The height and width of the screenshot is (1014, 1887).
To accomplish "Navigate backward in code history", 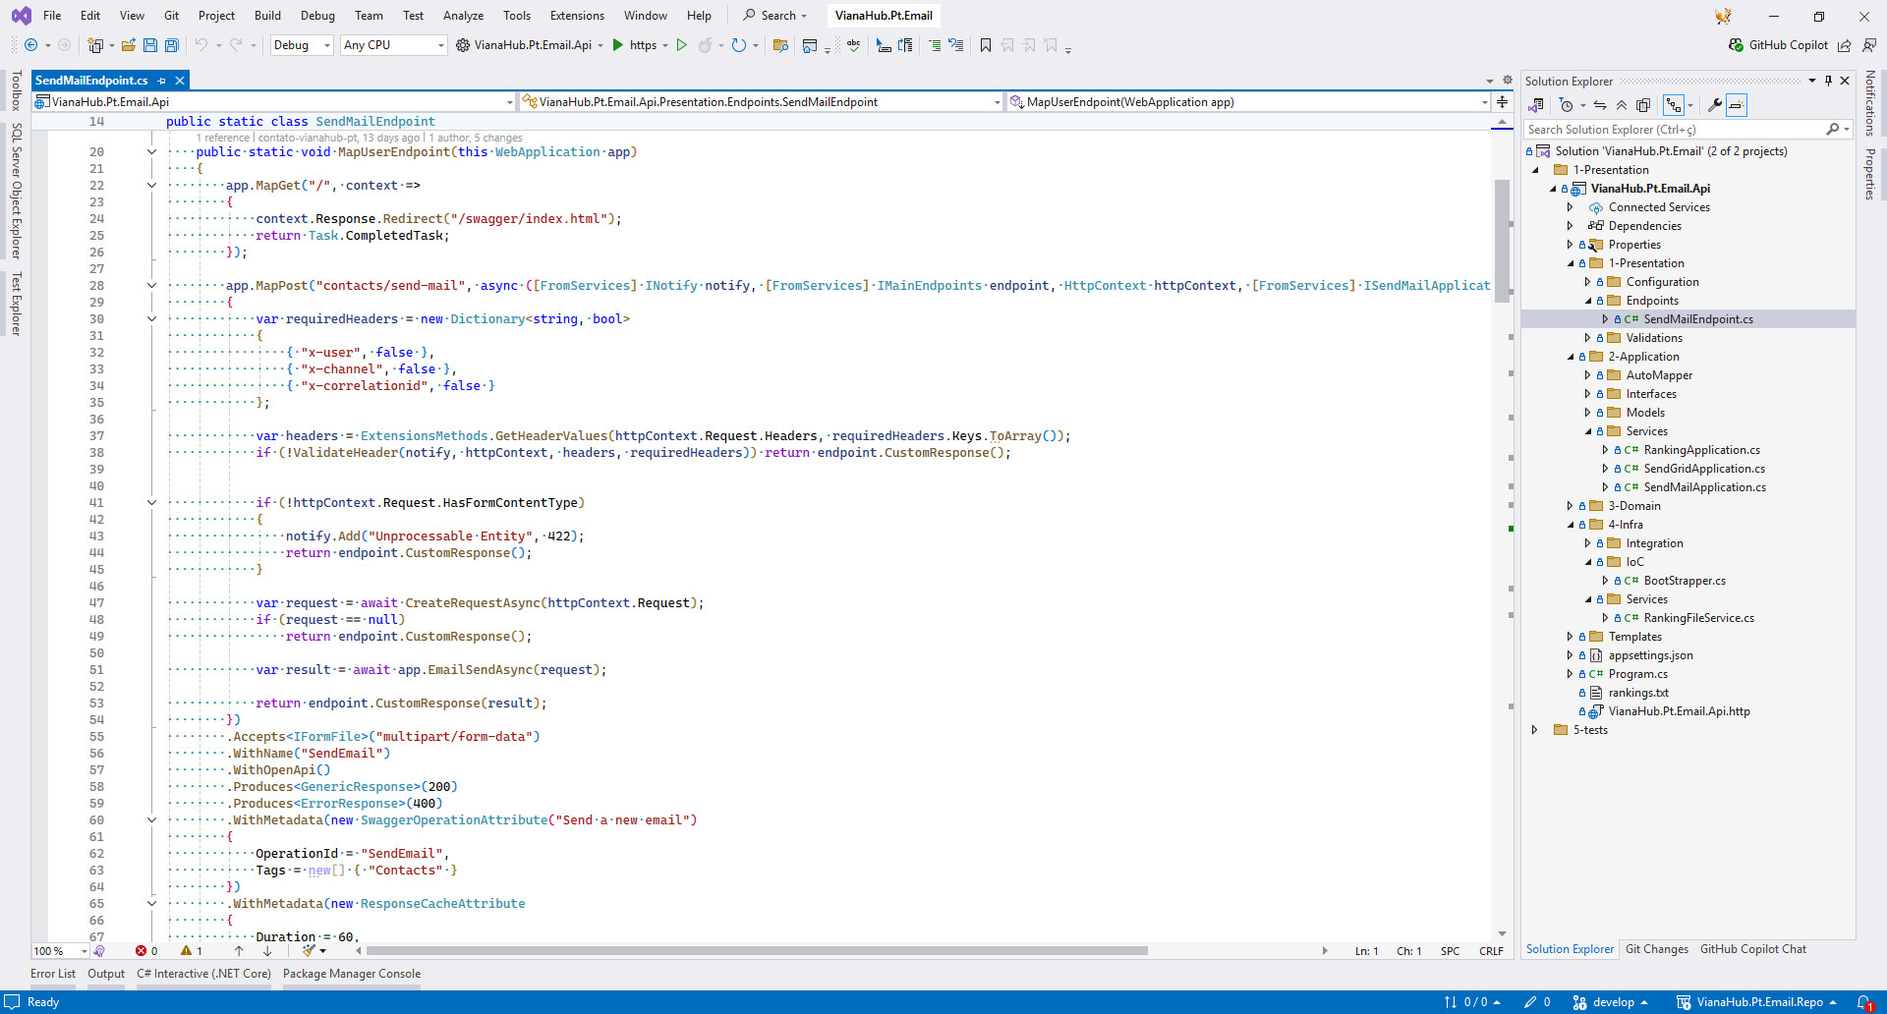I will pyautogui.click(x=29, y=45).
